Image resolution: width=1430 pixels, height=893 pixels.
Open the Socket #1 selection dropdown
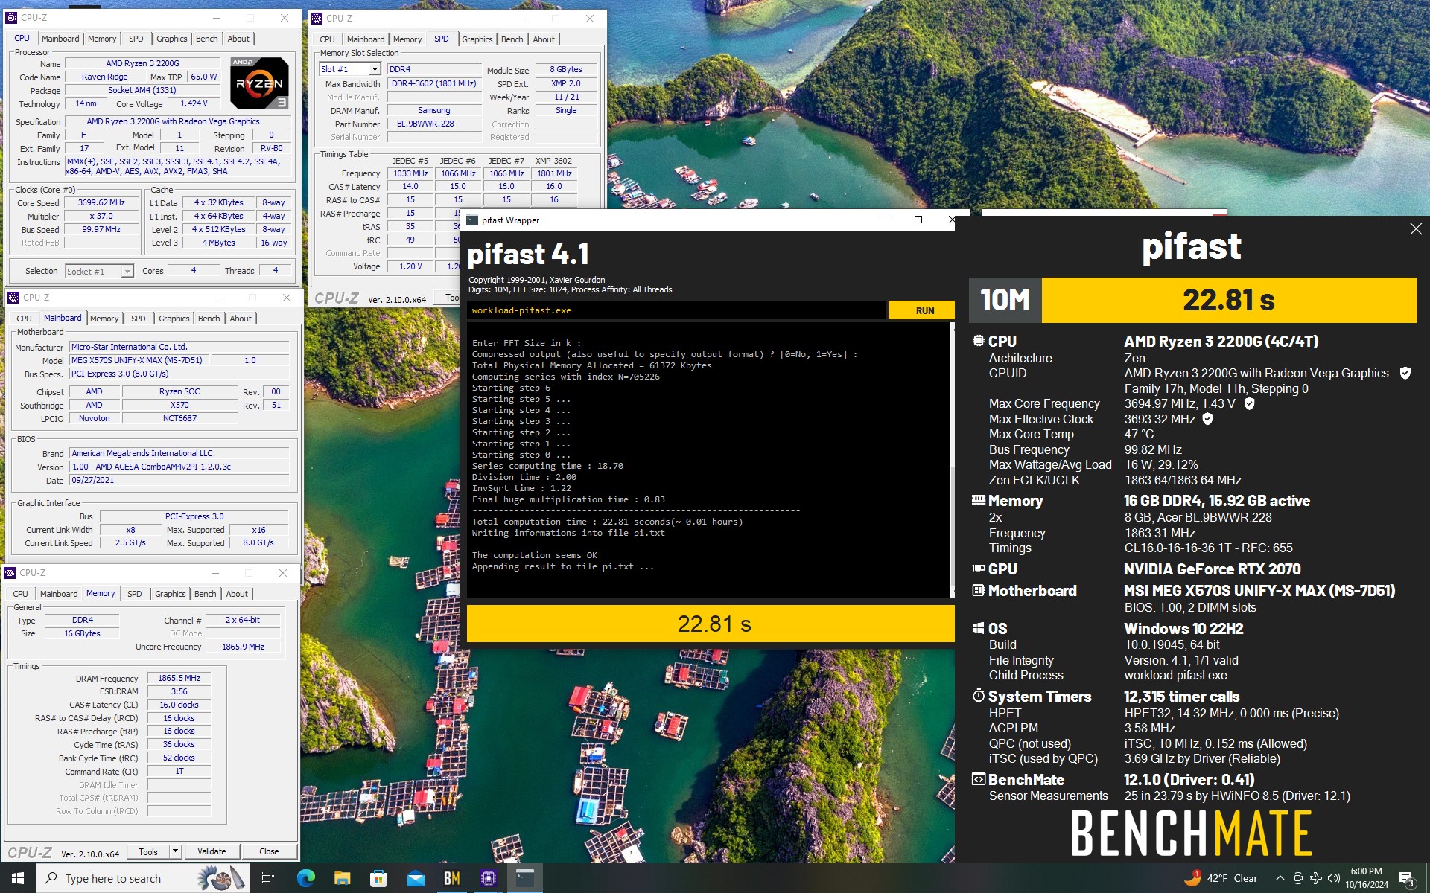tap(99, 271)
